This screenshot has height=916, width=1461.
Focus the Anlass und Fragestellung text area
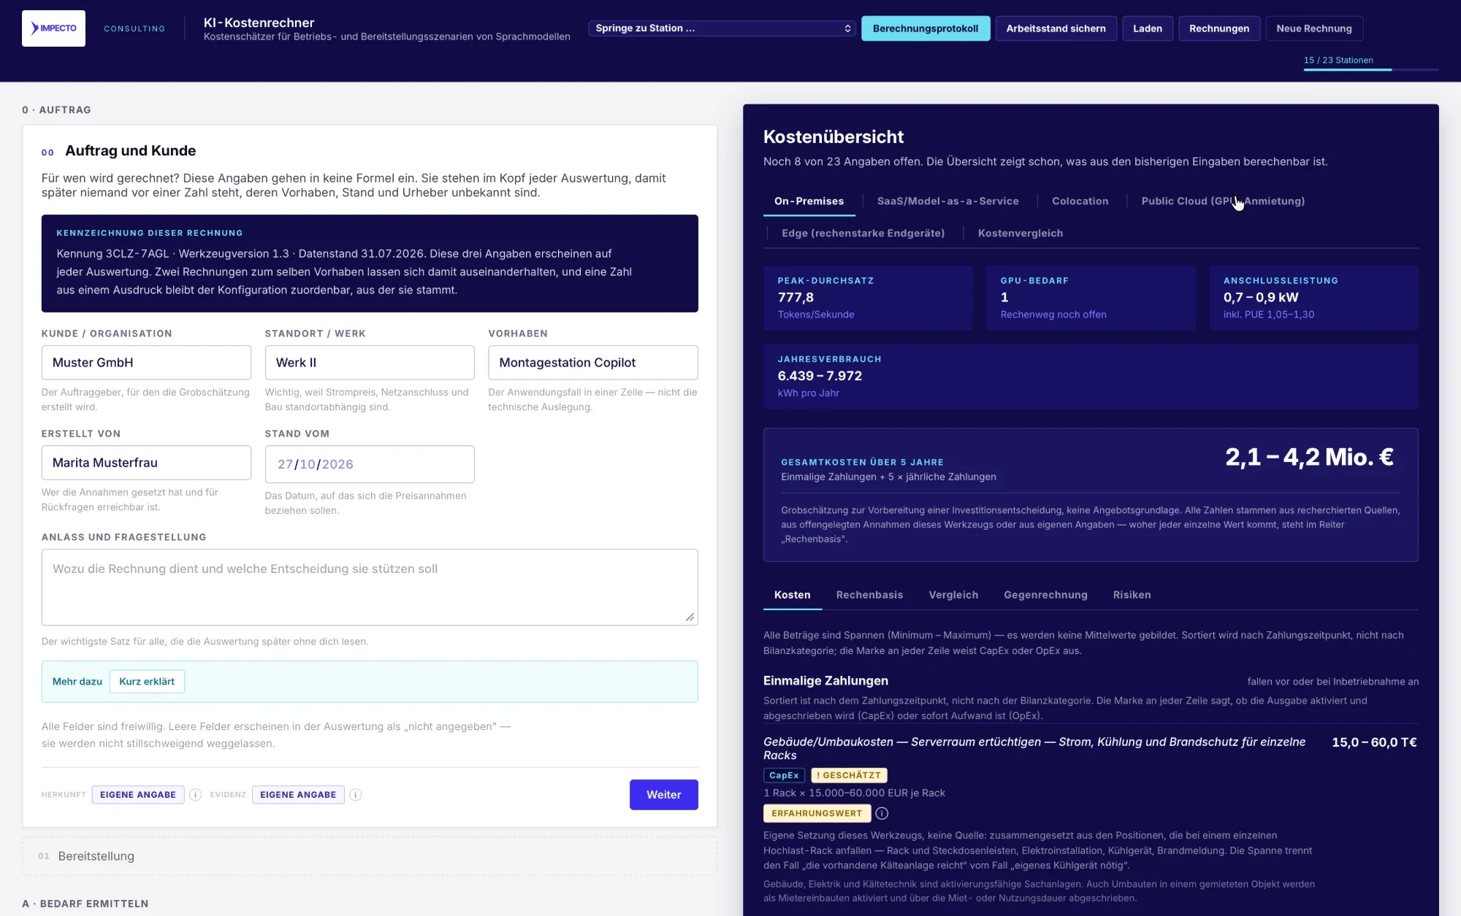coord(370,588)
